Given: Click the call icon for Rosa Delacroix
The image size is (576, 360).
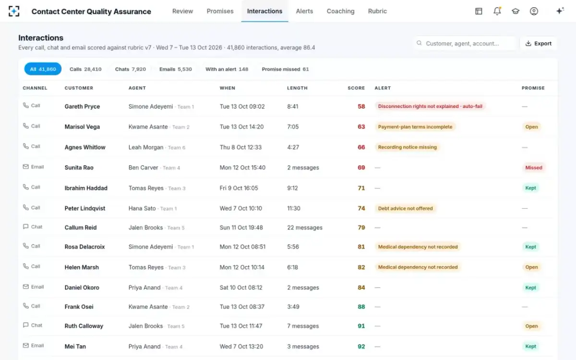Looking at the screenshot, I should coord(26,246).
